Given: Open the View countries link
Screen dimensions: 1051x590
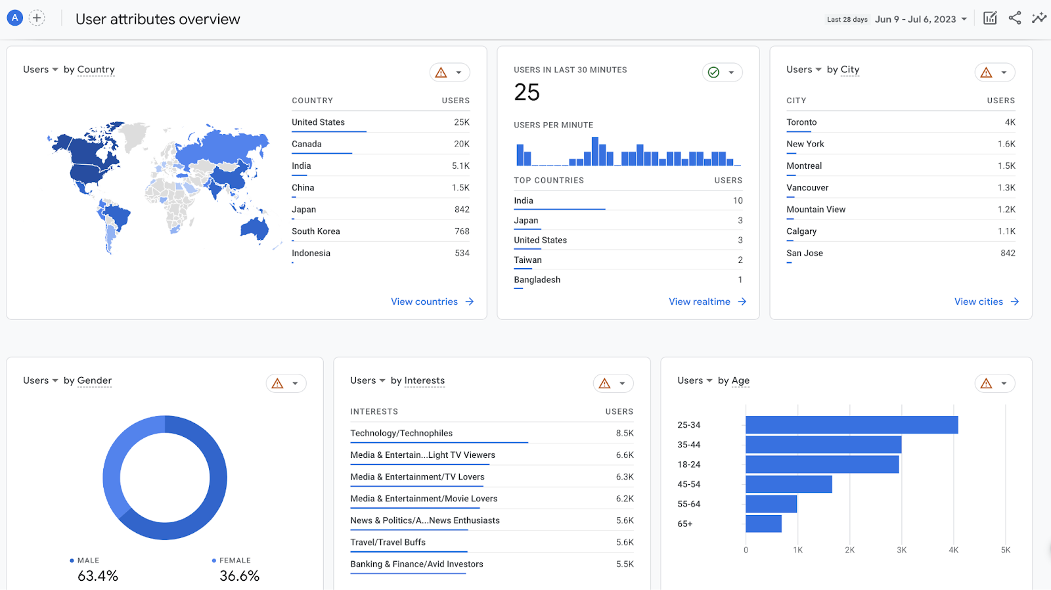Looking at the screenshot, I should (432, 302).
